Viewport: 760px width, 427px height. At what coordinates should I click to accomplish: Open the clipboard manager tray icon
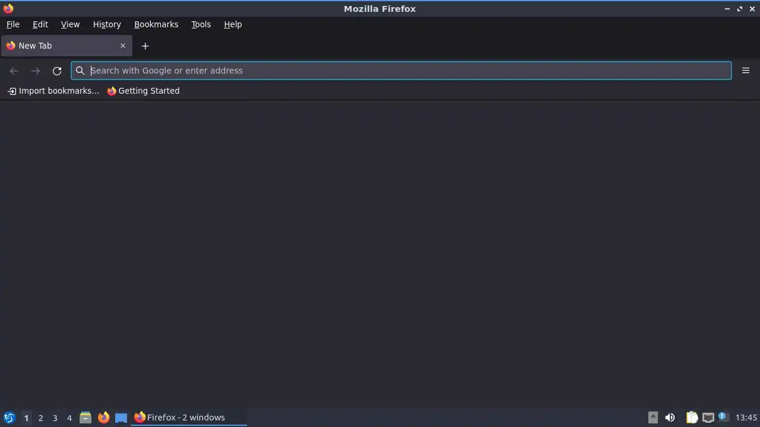pyautogui.click(x=692, y=418)
